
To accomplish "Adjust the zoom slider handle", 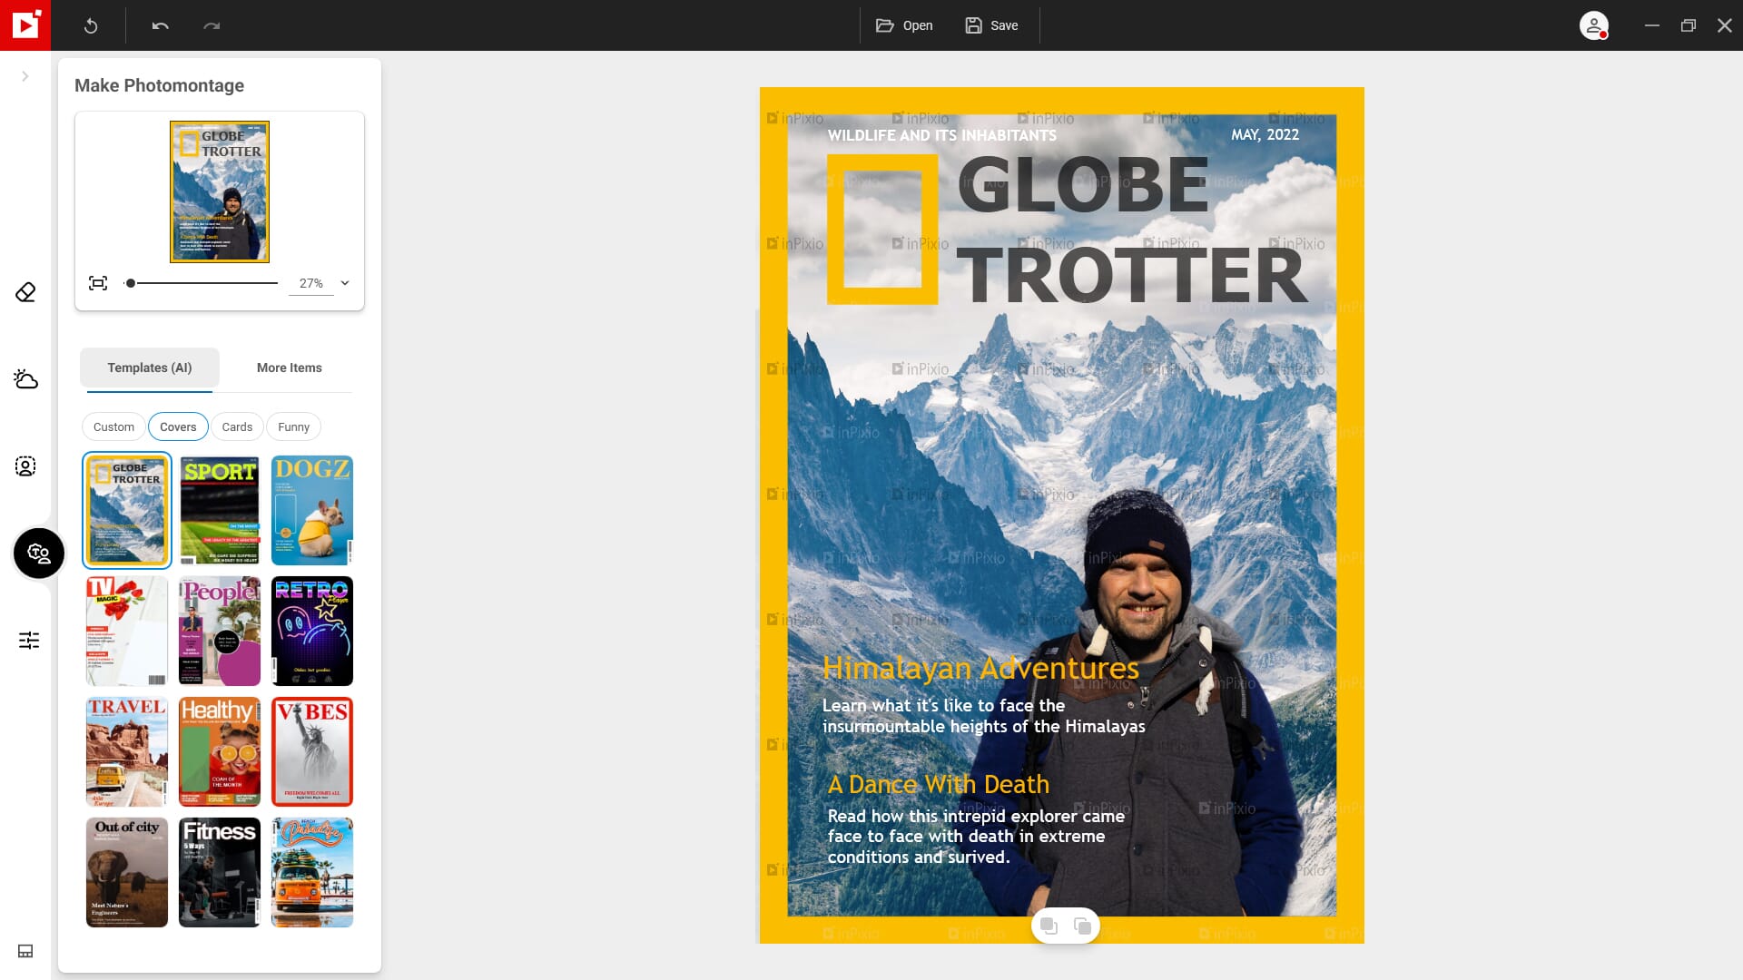I will click(x=131, y=283).
